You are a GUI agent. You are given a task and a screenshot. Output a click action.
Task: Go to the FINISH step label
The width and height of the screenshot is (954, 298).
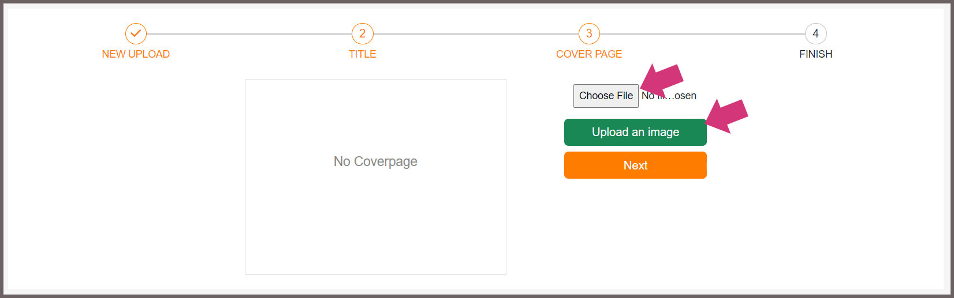815,54
